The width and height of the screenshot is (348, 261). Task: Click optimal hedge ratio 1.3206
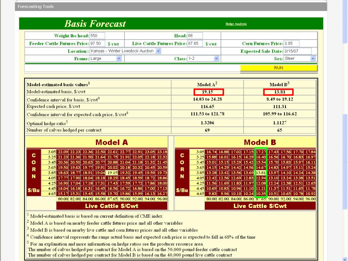coord(207,123)
